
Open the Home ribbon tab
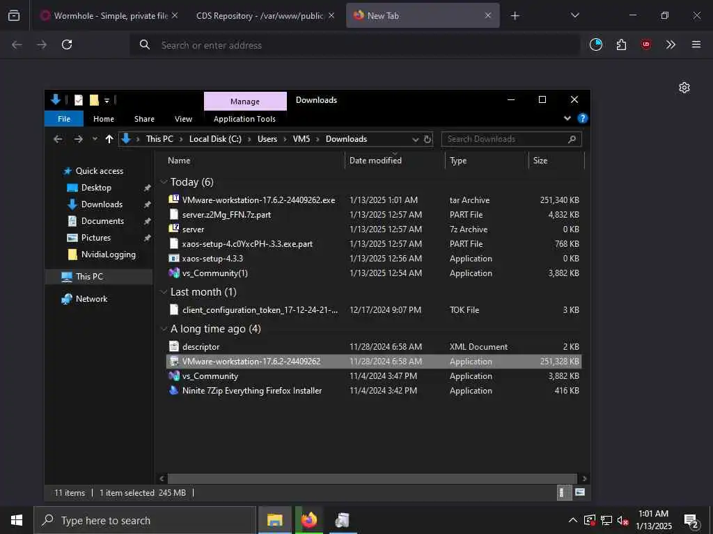tap(104, 119)
